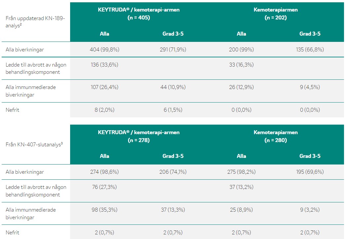Pick the cell "98 (35,3%)"
Viewport: 345px width, 239px height.
tap(105, 210)
